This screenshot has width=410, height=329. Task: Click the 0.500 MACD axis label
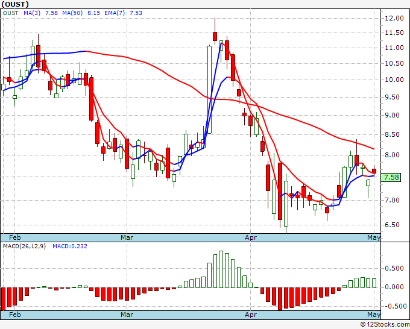pyautogui.click(x=394, y=268)
